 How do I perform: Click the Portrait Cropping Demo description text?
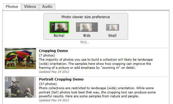point(97,92)
